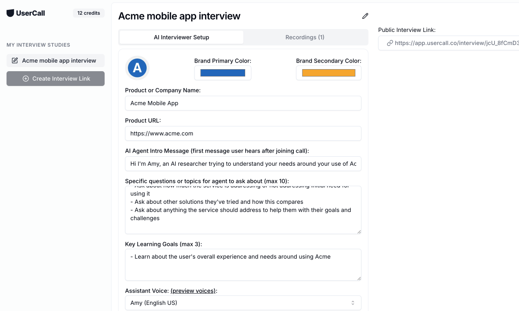This screenshot has height=311, width=519.
Task: Switch to the Recordings (1) tab
Action: 305,37
